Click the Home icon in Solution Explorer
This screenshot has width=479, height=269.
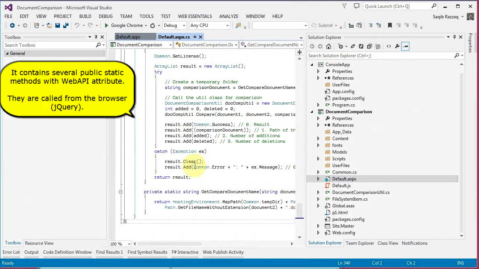329,46
